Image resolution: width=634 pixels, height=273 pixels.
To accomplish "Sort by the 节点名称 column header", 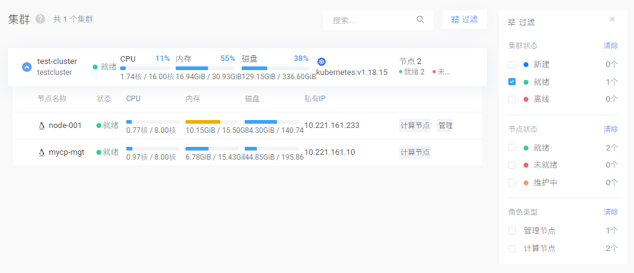I will [x=52, y=99].
